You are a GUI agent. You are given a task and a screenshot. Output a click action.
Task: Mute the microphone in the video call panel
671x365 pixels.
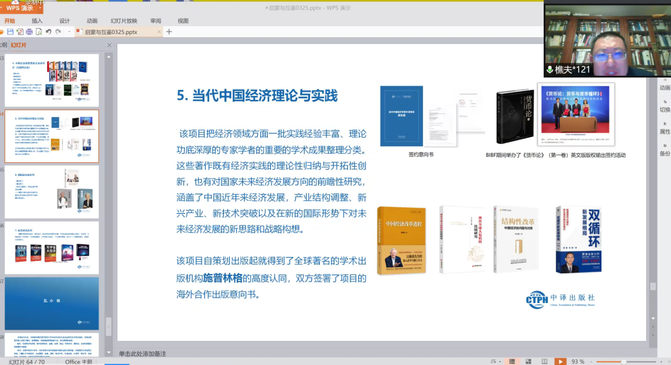[550, 68]
